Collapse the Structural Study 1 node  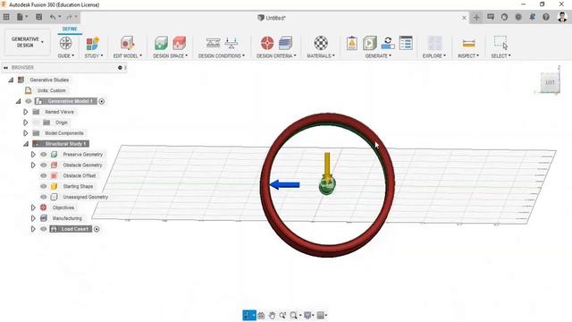26,144
